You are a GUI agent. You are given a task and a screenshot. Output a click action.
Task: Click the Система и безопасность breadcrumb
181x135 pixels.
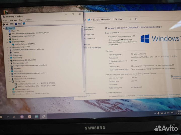click(102, 20)
